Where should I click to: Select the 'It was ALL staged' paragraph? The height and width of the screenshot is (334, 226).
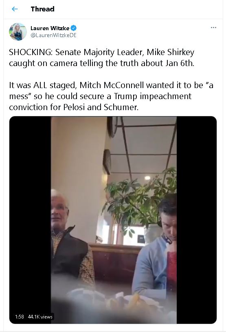point(111,96)
